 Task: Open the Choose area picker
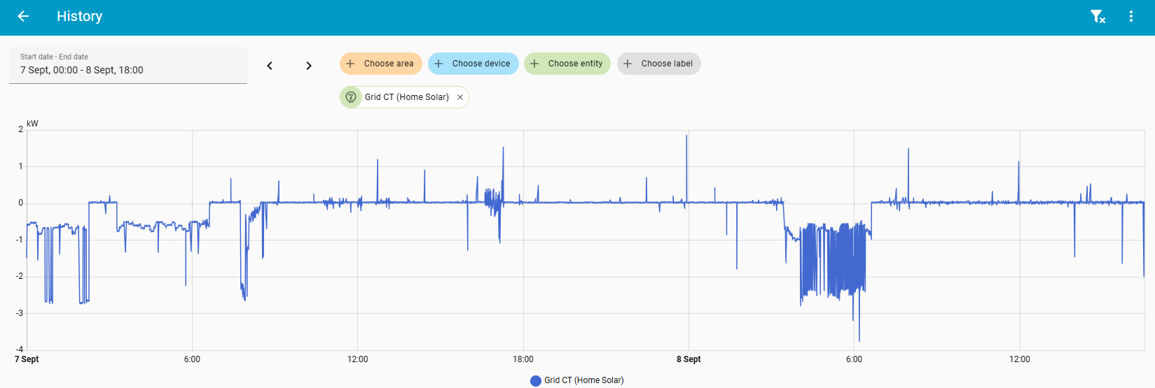click(x=381, y=64)
